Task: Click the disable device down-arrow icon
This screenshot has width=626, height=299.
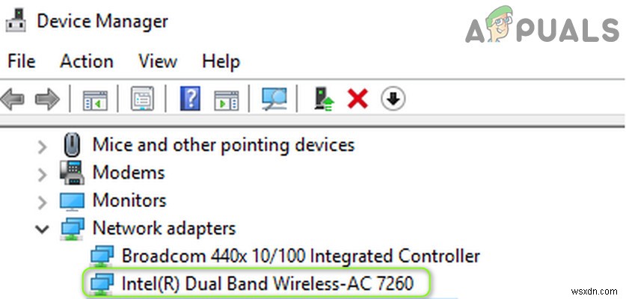Action: pyautogui.click(x=393, y=99)
